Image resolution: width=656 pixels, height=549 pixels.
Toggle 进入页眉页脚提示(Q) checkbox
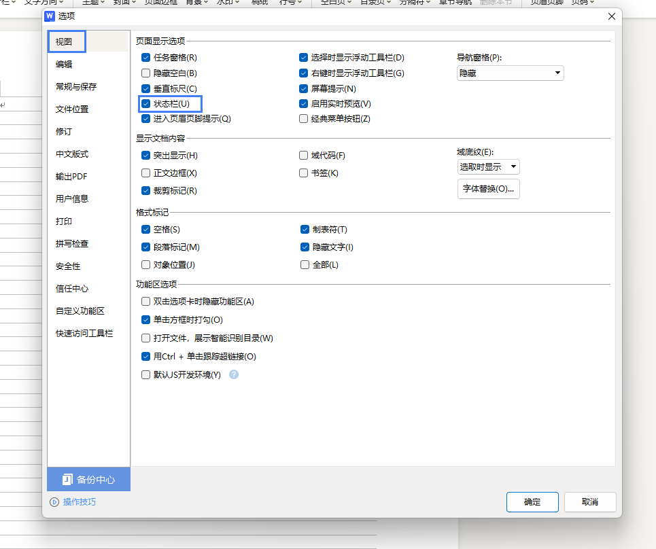(145, 119)
